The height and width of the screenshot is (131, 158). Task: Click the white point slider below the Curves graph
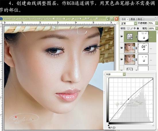tap(153, 125)
